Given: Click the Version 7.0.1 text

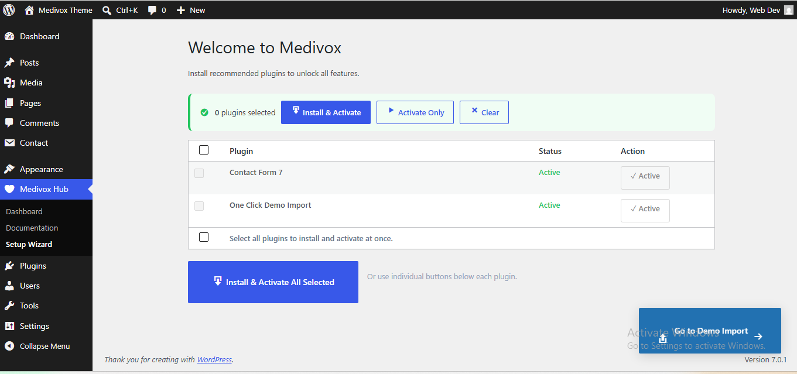Looking at the screenshot, I should (x=765, y=359).
